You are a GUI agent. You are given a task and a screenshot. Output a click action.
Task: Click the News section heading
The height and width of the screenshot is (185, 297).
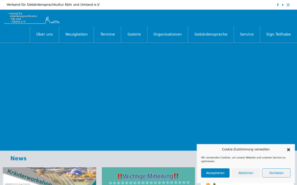19,158
